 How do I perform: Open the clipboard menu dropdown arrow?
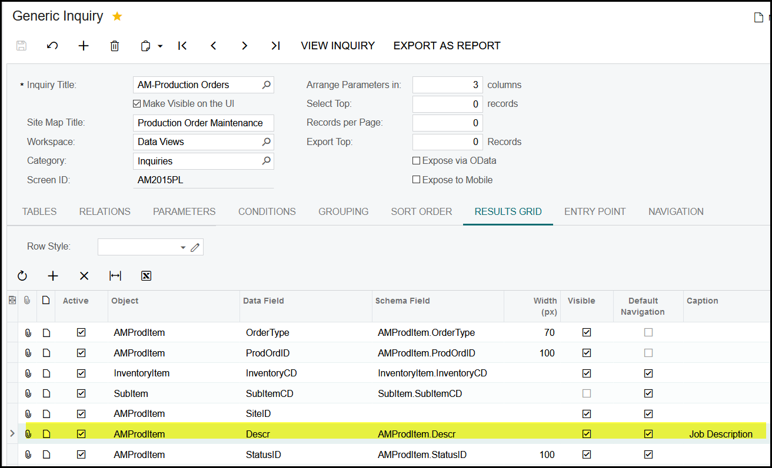[160, 46]
